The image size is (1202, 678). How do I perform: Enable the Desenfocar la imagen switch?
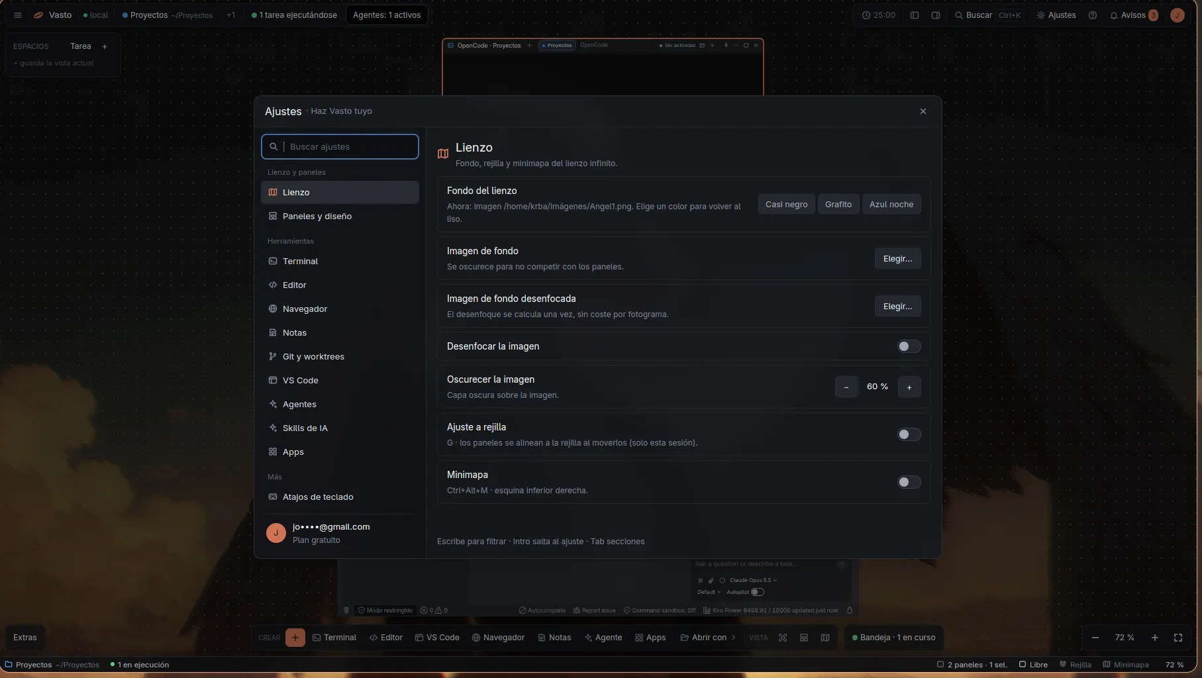[x=909, y=346]
